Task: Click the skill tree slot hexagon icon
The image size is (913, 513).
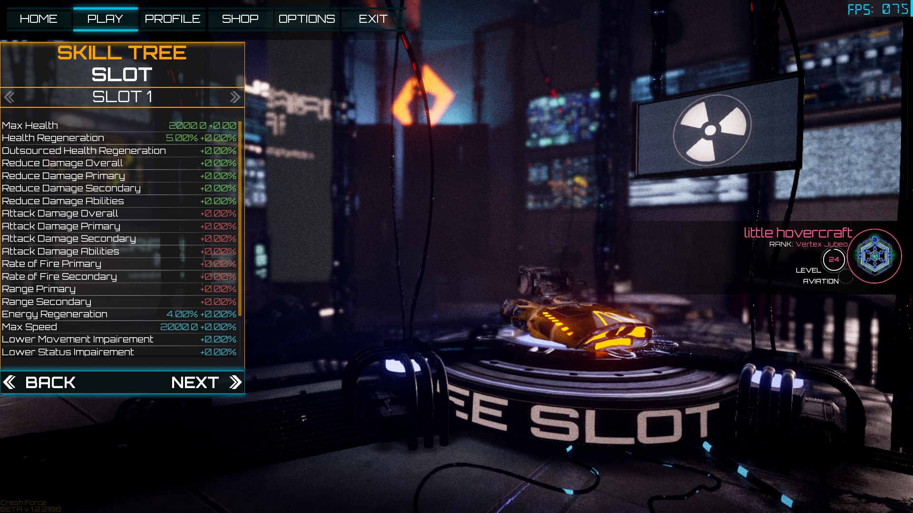Action: coord(875,257)
